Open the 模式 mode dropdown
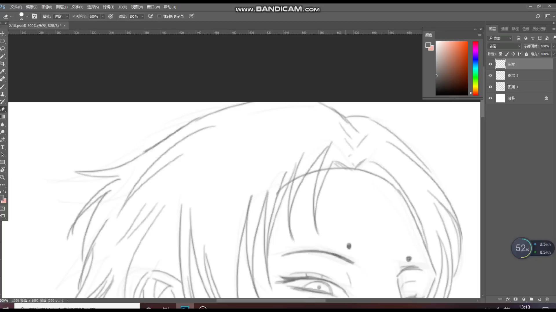This screenshot has width=556, height=312. (x=62, y=16)
